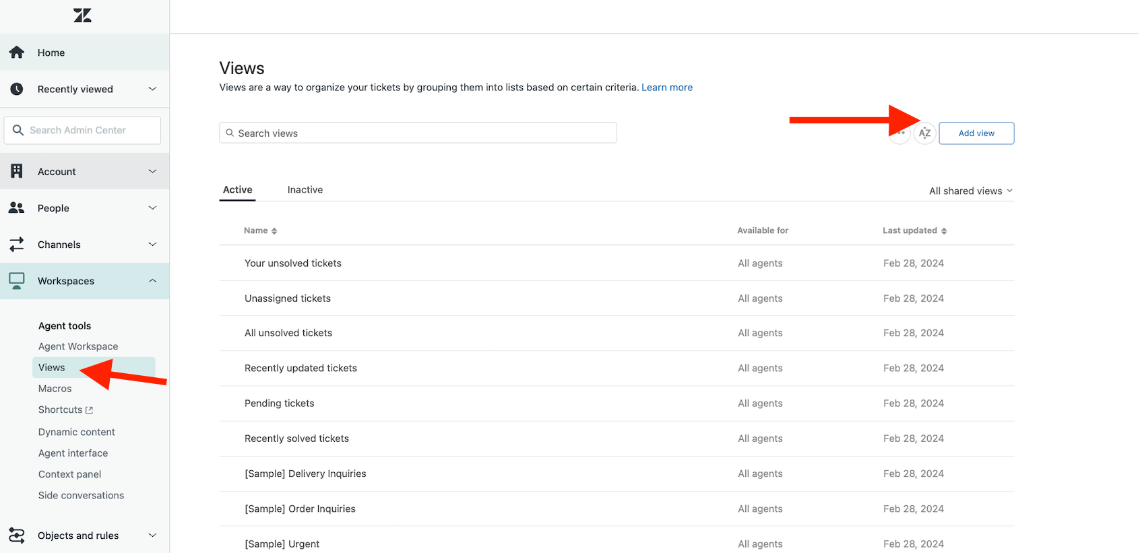Click the Zendesk logo icon
The height and width of the screenshot is (553, 1138).
(x=82, y=15)
